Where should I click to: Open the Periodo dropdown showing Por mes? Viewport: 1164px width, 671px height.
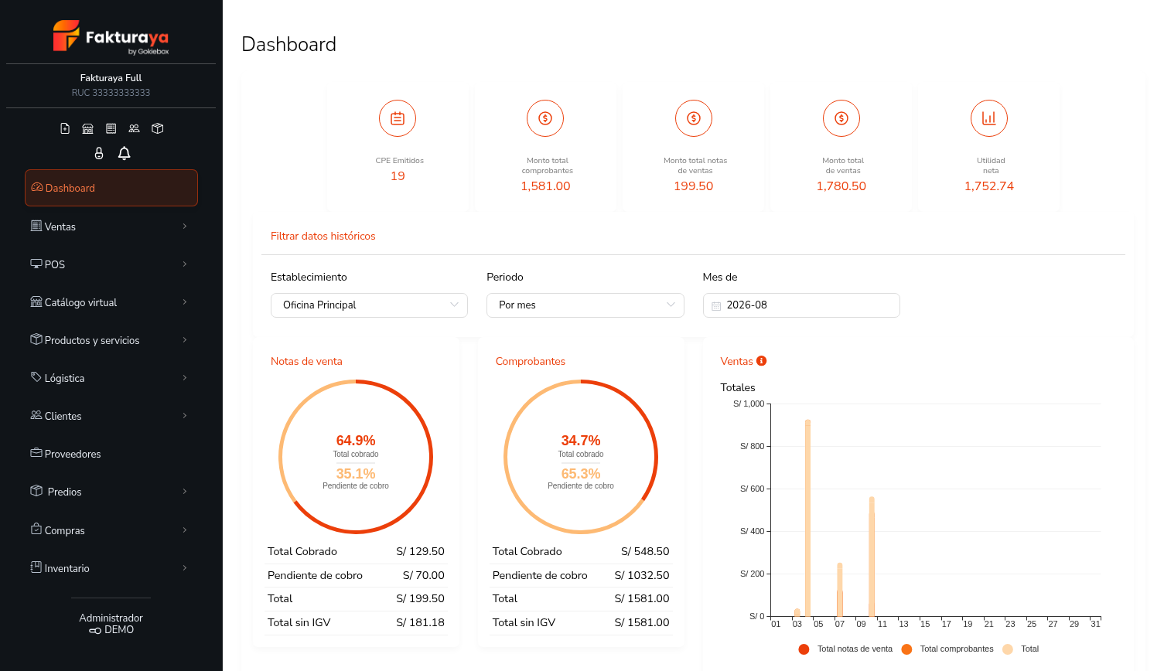coord(585,305)
